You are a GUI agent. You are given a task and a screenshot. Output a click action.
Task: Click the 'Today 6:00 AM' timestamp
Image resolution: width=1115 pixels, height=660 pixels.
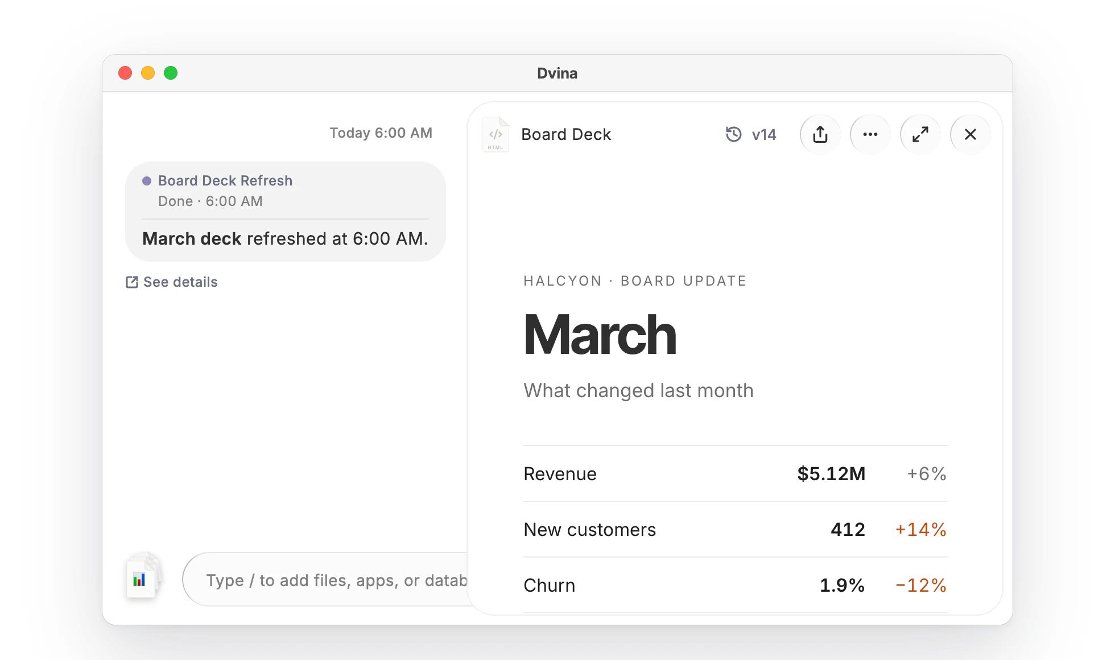click(x=381, y=133)
